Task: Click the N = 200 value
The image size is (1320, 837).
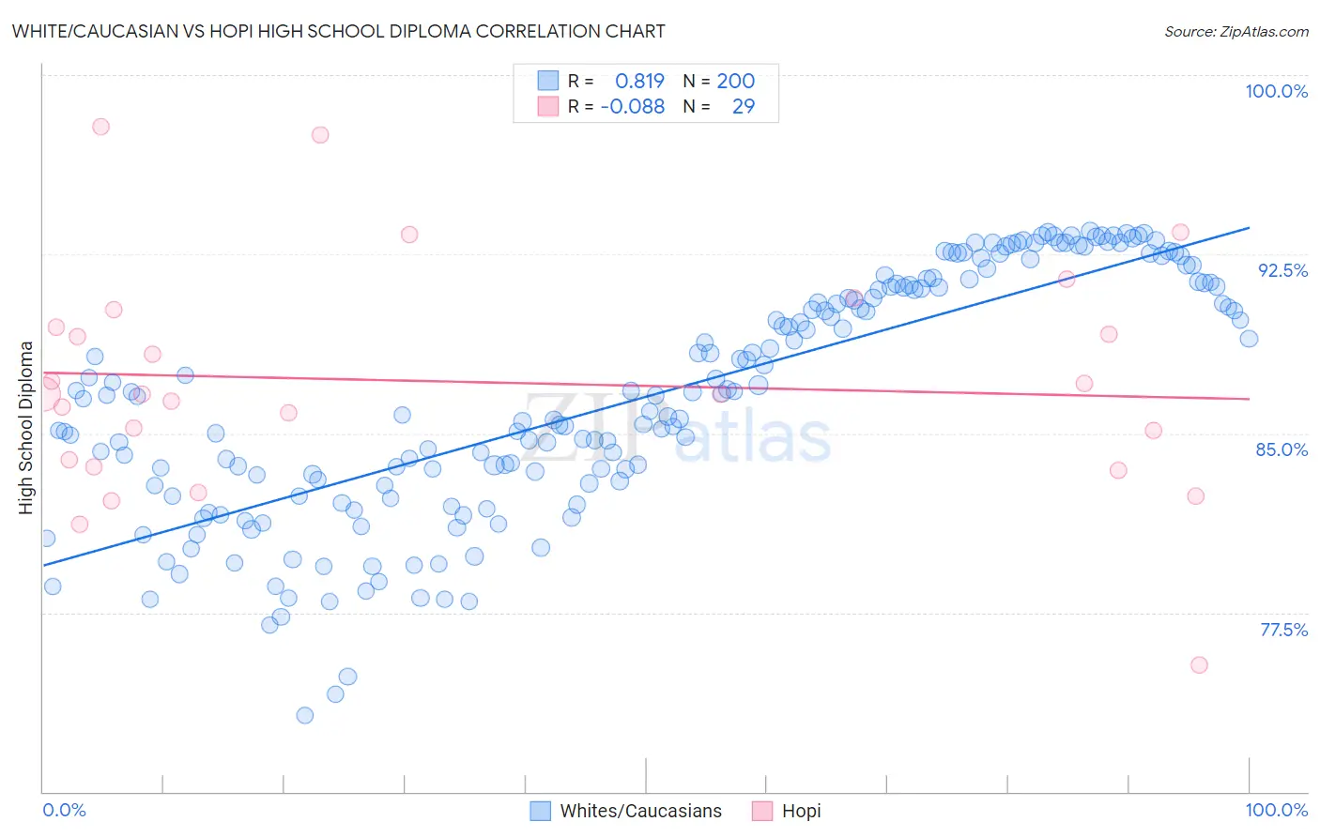Action: [x=735, y=81]
